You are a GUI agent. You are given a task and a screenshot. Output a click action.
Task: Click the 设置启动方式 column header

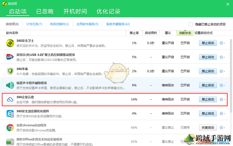(x=204, y=33)
